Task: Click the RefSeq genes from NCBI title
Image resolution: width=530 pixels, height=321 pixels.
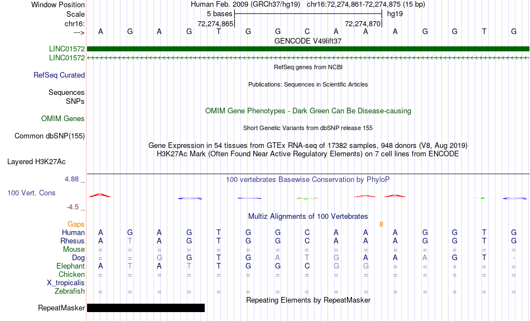Action: (308, 68)
